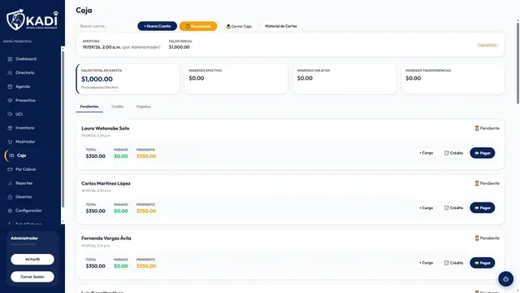Image resolution: width=520 pixels, height=293 pixels.
Task: Click the Reportes chart icon
Action: pyautogui.click(x=10, y=183)
